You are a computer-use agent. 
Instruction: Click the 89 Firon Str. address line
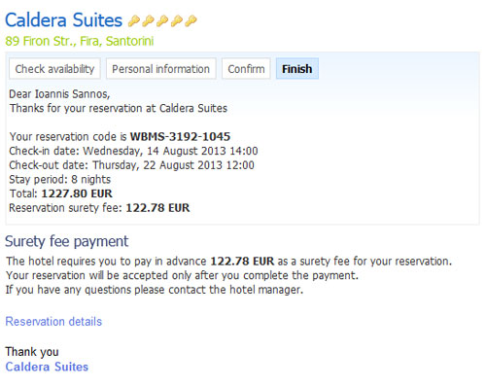(x=80, y=41)
